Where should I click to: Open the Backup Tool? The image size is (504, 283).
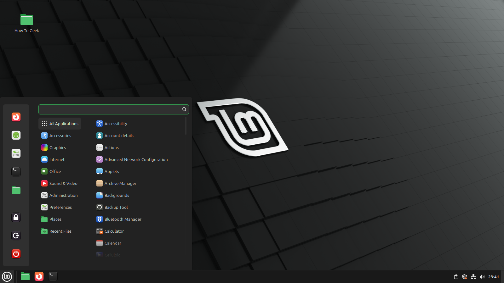tap(116, 207)
